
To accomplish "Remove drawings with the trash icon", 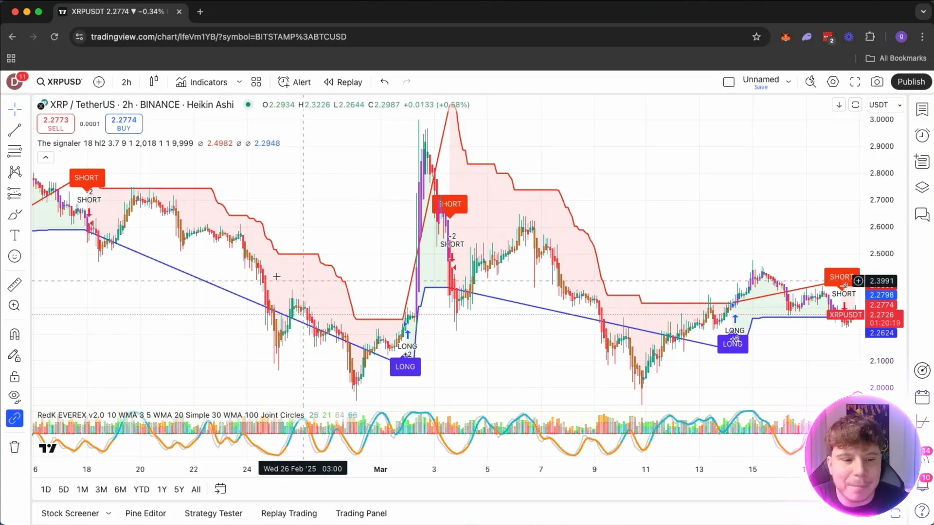I will click(x=15, y=447).
